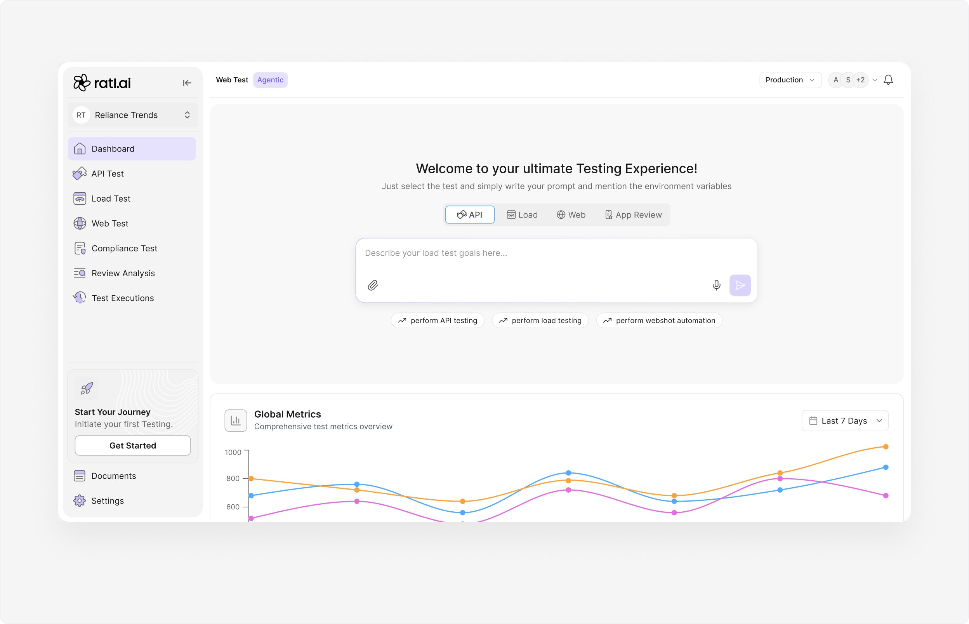Click the ratl.ai logo

[102, 83]
